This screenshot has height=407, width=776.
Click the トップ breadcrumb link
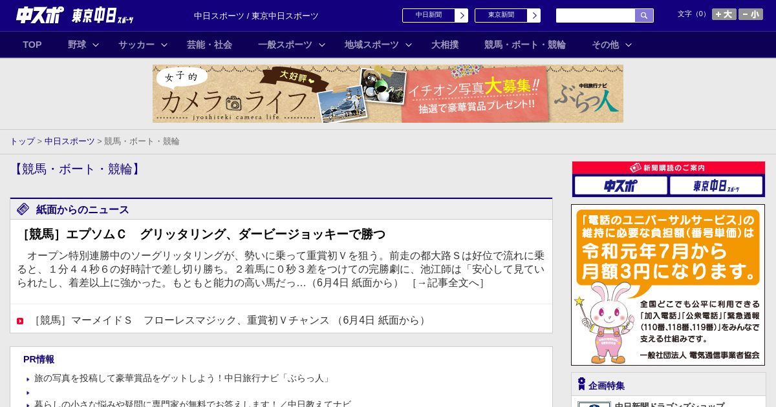click(22, 141)
